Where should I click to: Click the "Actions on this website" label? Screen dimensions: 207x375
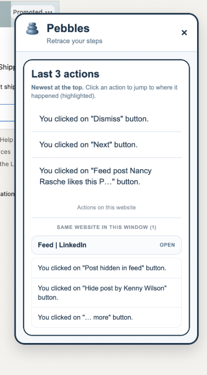tap(106, 207)
